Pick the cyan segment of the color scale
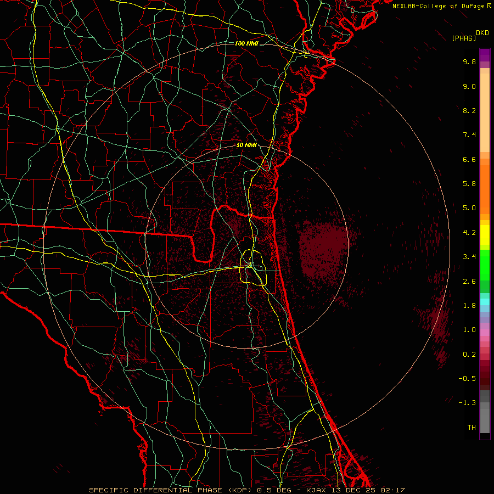The height and width of the screenshot is (494, 494). point(485,302)
